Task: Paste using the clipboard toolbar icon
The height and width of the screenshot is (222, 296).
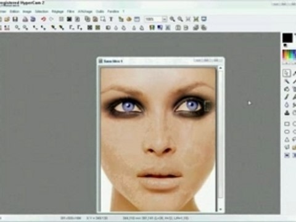Action: [x=95, y=19]
